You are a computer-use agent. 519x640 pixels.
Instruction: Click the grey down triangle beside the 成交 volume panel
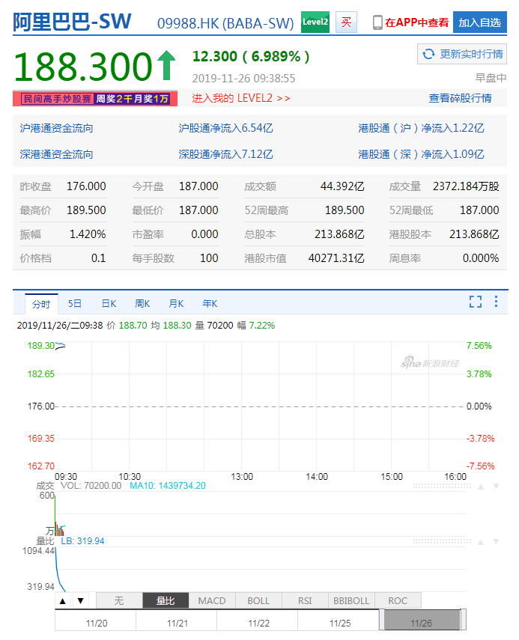[496, 487]
